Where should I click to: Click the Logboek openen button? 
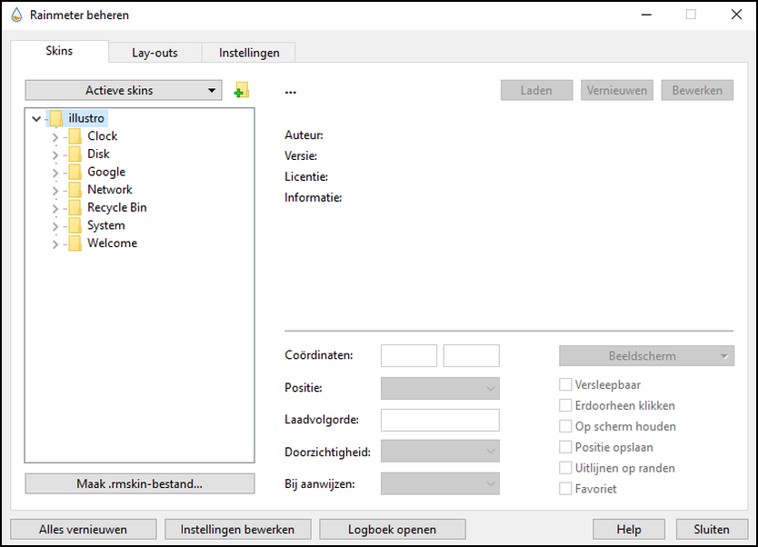pyautogui.click(x=392, y=529)
